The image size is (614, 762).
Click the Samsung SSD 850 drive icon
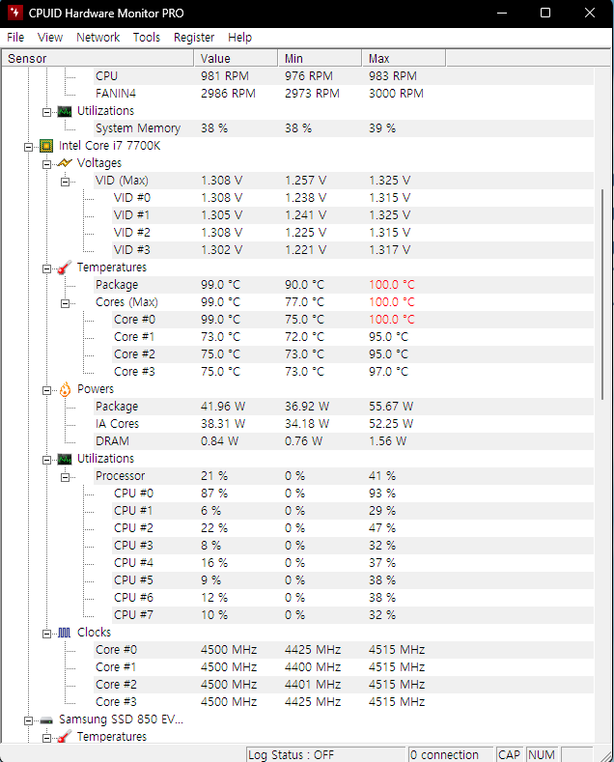coord(46,720)
